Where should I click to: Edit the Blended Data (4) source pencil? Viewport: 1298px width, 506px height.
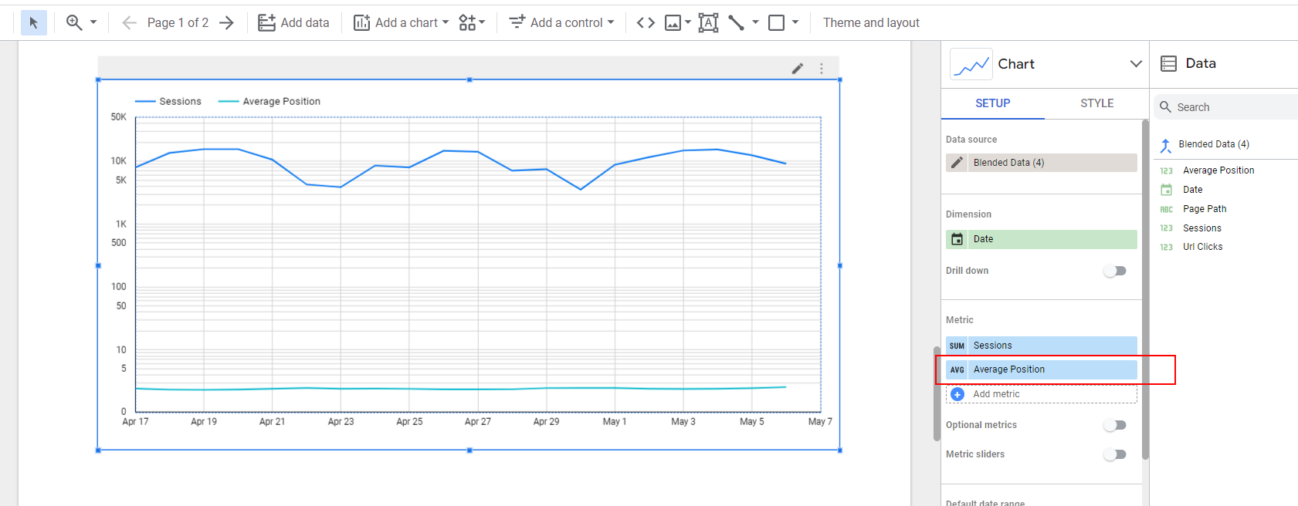point(957,163)
